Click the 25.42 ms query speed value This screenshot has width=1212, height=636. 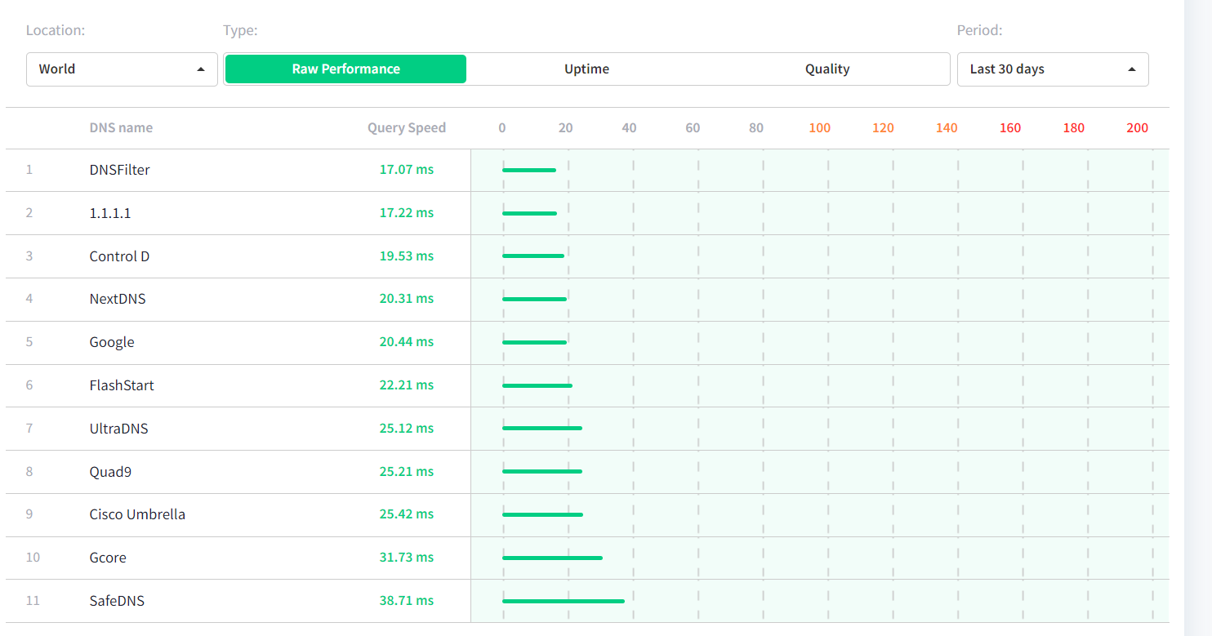(407, 514)
